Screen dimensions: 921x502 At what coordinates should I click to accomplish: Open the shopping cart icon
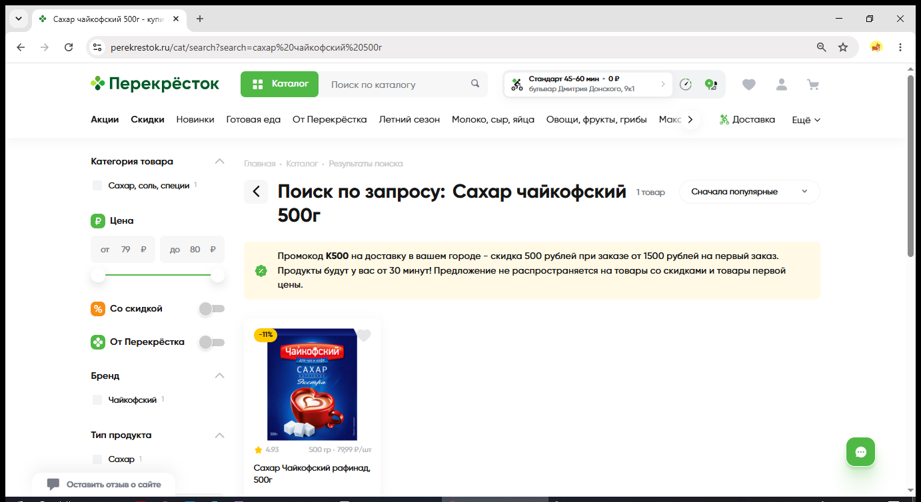(812, 85)
